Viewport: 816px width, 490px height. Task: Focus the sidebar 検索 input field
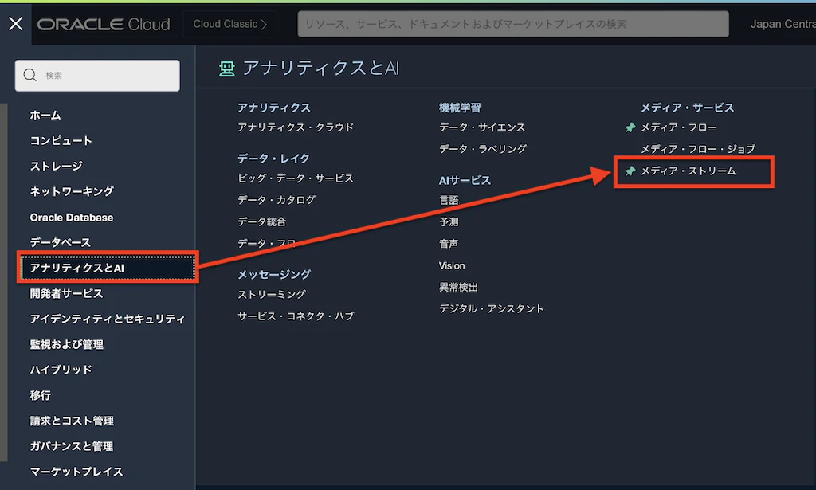pyautogui.click(x=97, y=76)
